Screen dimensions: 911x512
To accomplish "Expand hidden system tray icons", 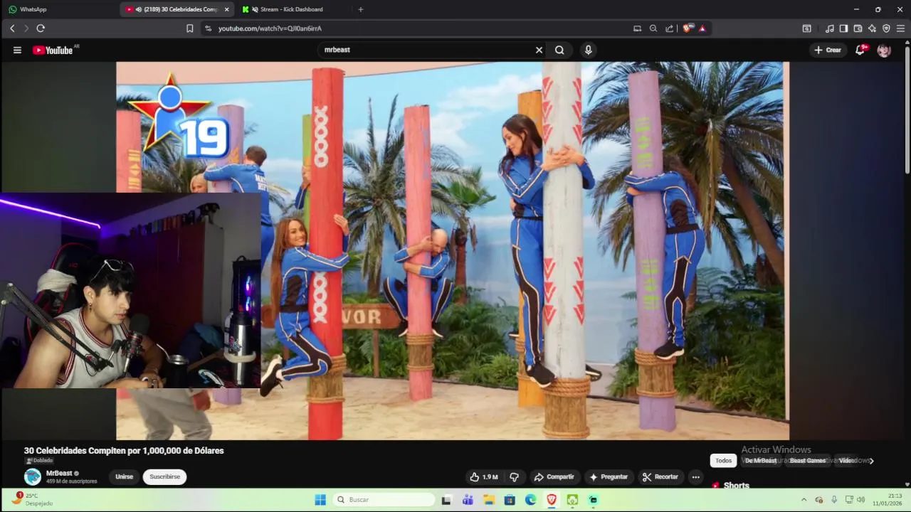I will click(804, 500).
